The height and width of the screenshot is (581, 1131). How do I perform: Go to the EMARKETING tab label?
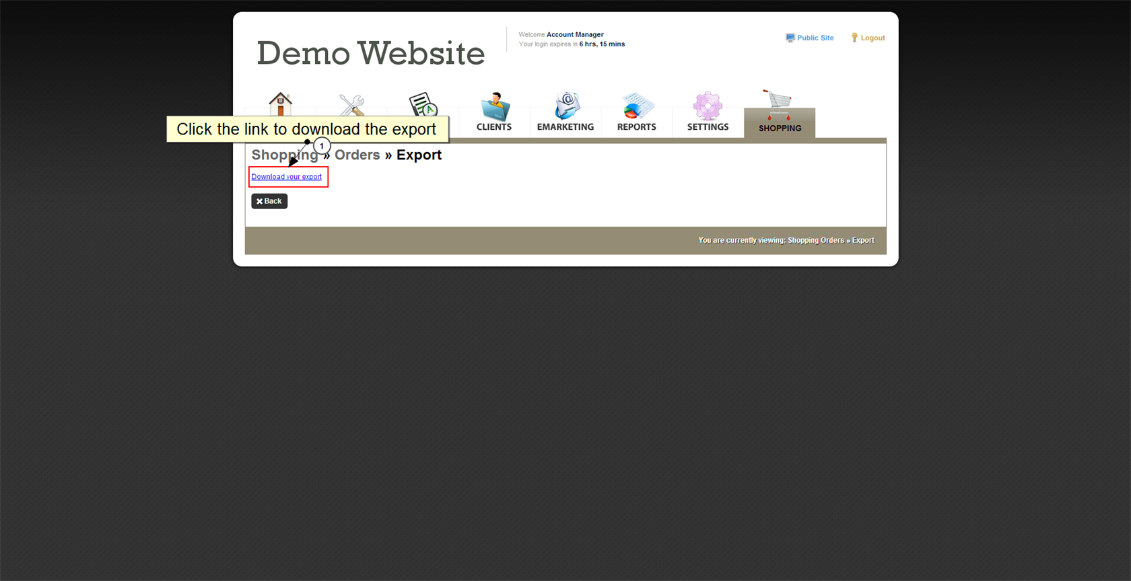tap(565, 127)
